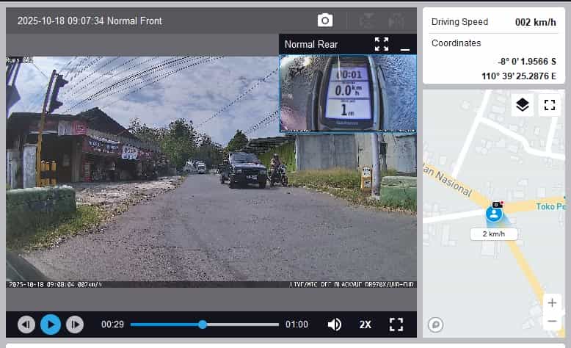Step forward to the next frame
This screenshot has width=571, height=348.
coord(75,324)
